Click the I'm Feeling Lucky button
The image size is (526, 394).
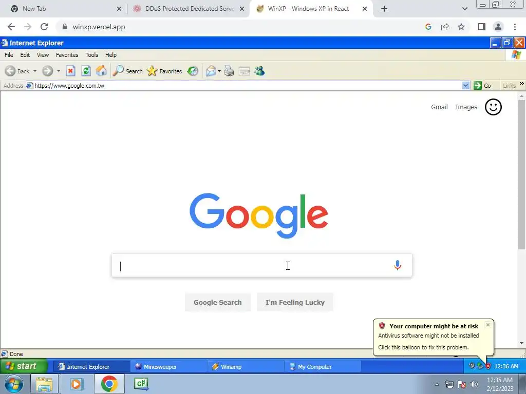(x=295, y=302)
